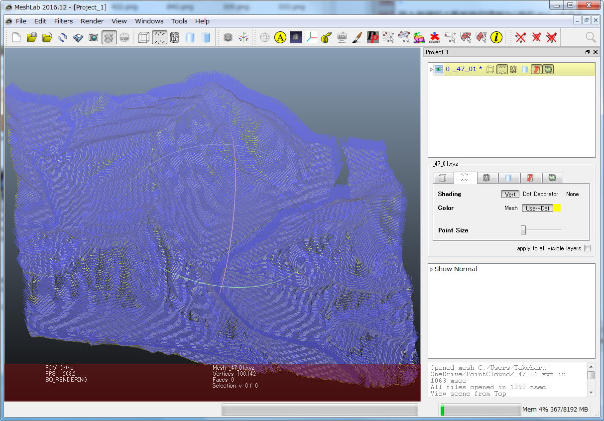Click the search magnifier icon in toolbar
604x421 pixels.
pyautogui.click(x=591, y=37)
